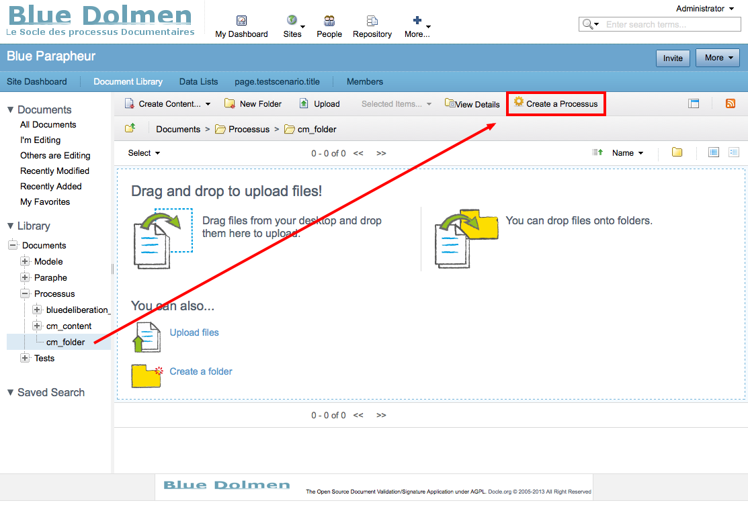Open the Administrator user dropdown
Image resolution: width=748 pixels, height=507 pixels.
[x=705, y=9]
